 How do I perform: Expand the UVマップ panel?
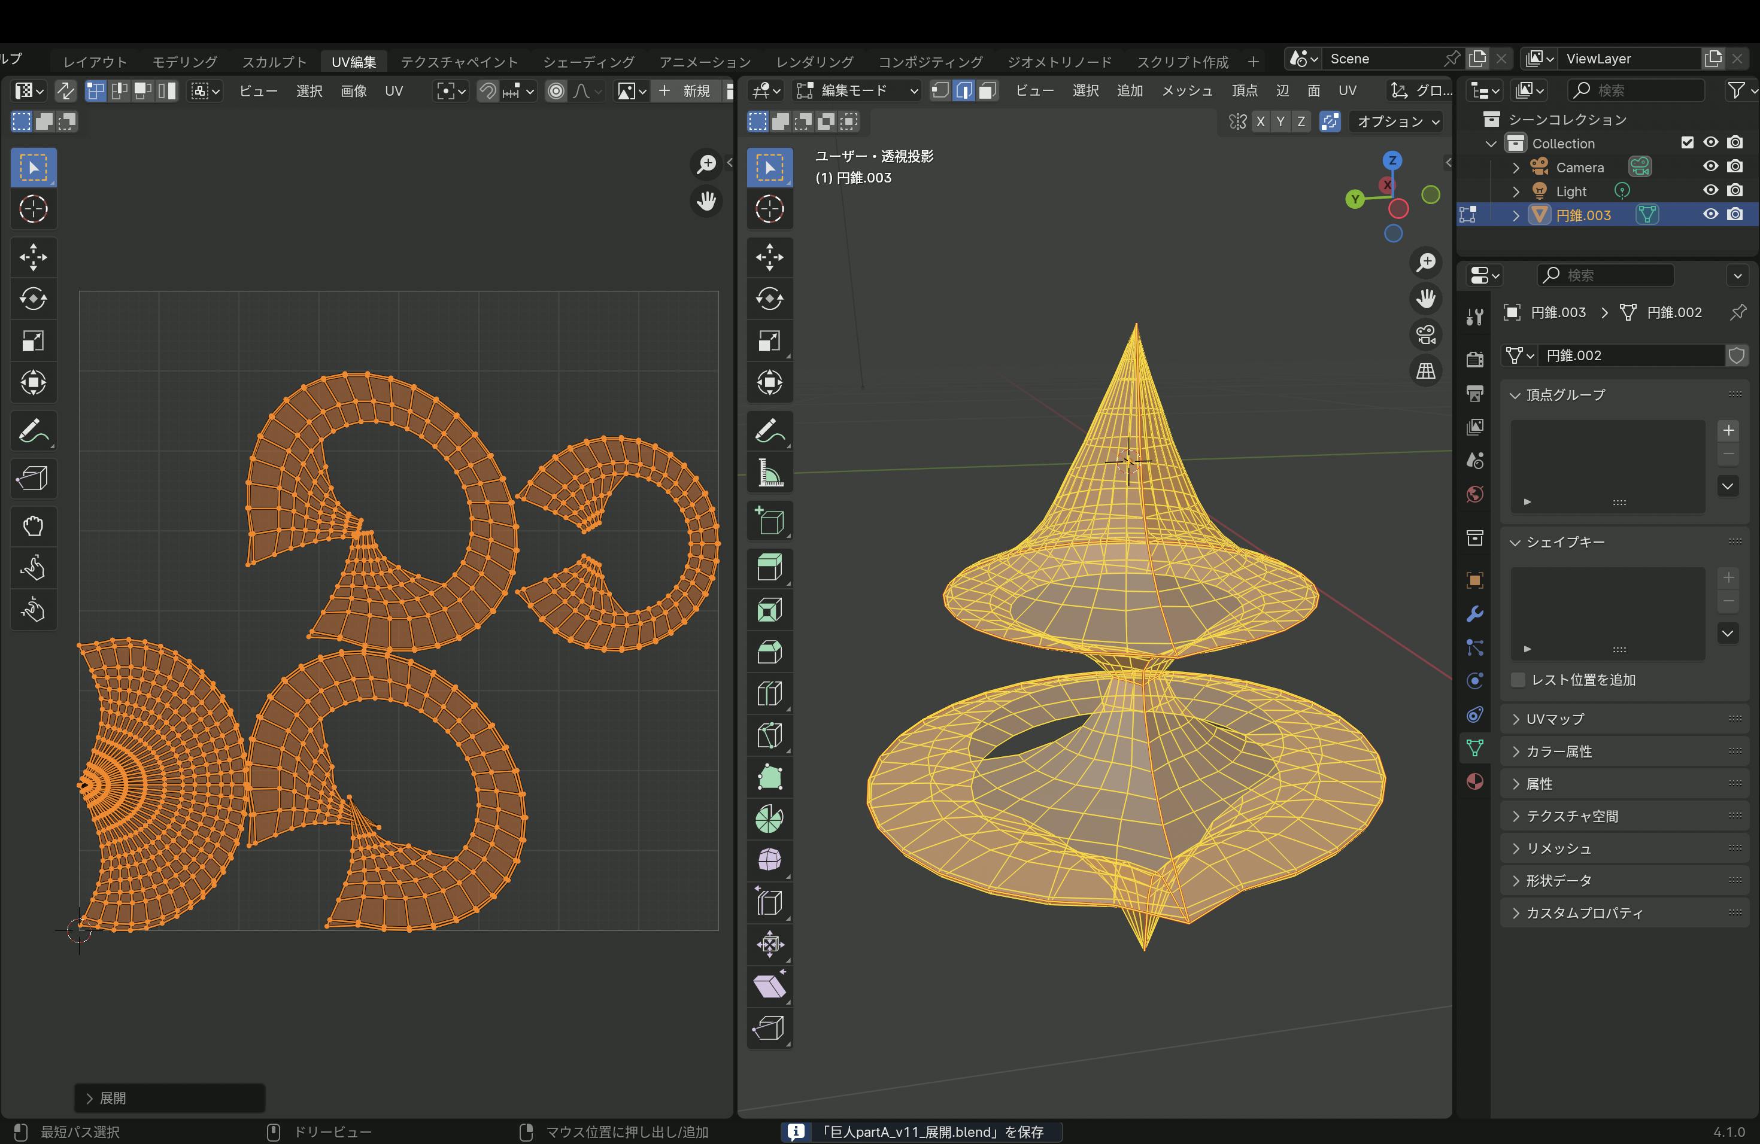tap(1555, 719)
